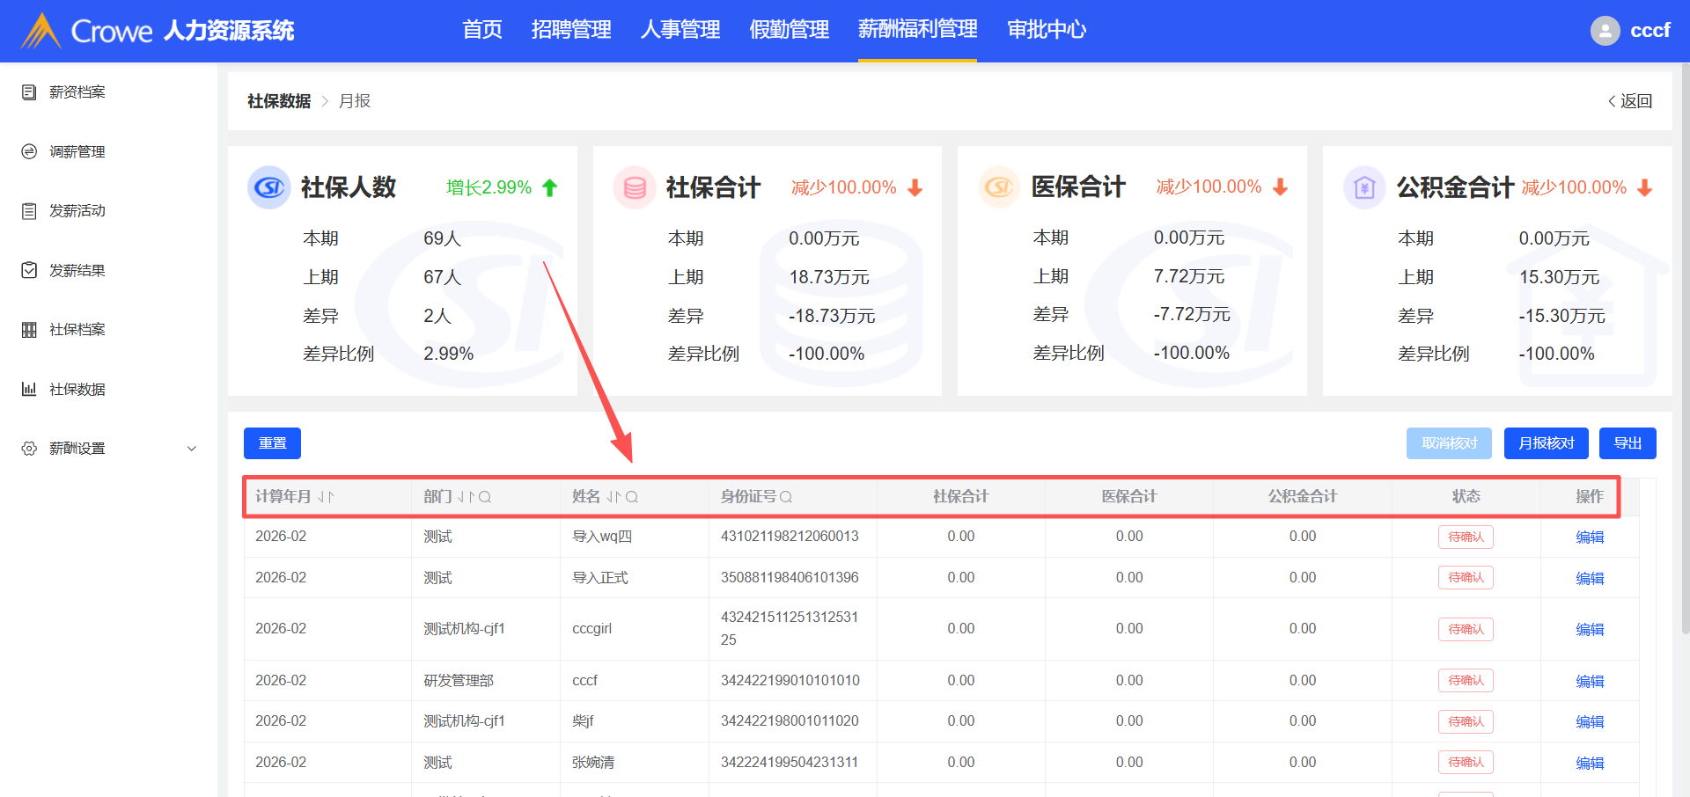
Task: Click the Crowe logo in the header
Action: (x=41, y=31)
